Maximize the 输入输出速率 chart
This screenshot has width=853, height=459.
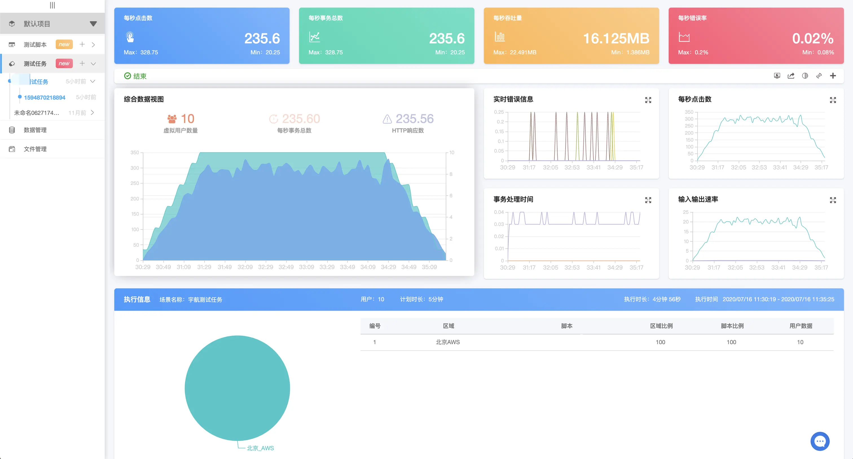coord(833,200)
